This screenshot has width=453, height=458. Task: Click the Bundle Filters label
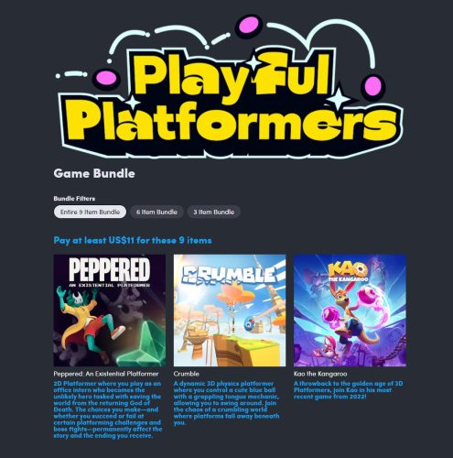74,199
